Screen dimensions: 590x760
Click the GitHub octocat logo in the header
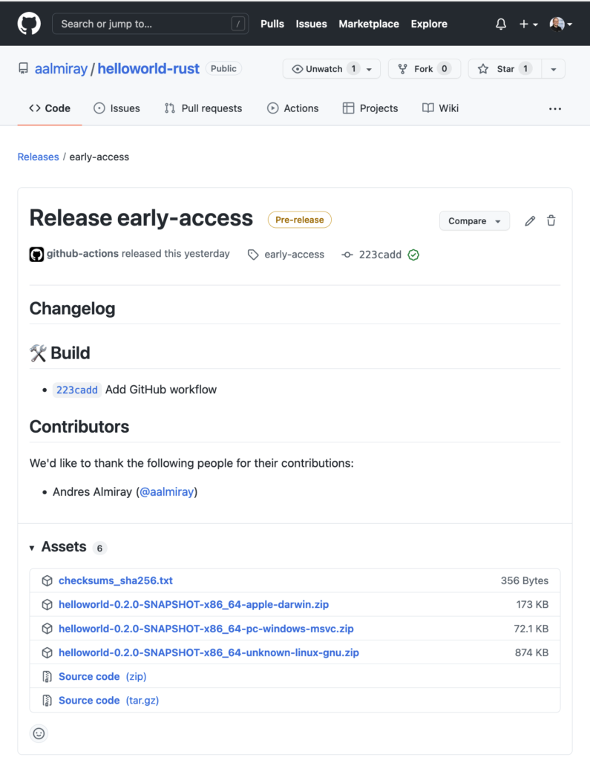[x=28, y=23]
